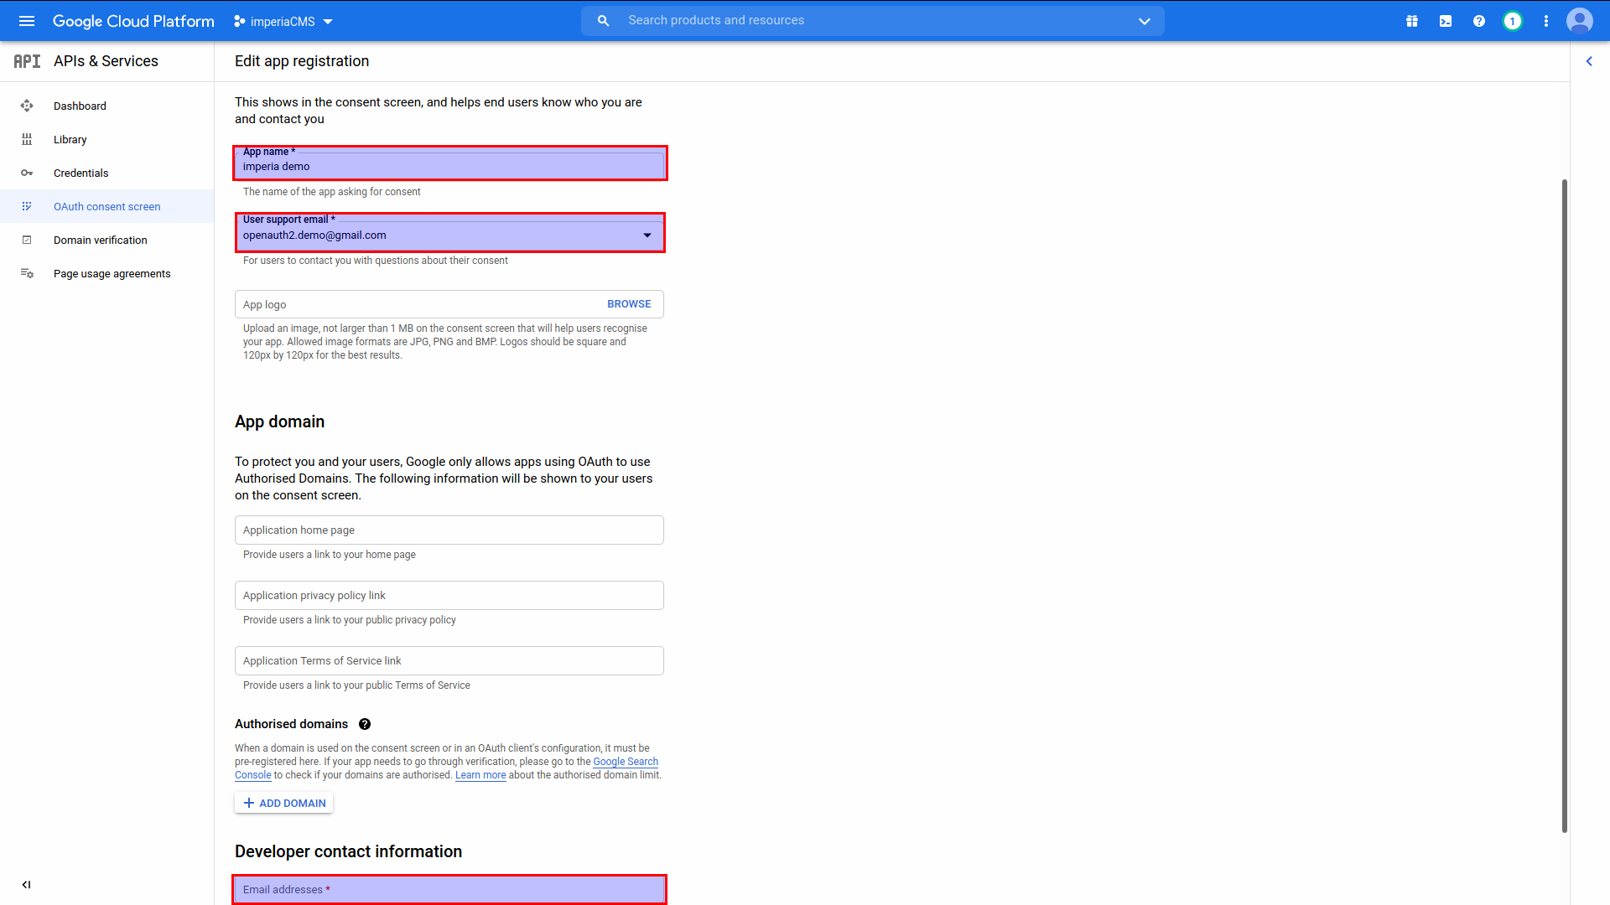
Task: Open the Credentials sidebar item
Action: coord(107,173)
